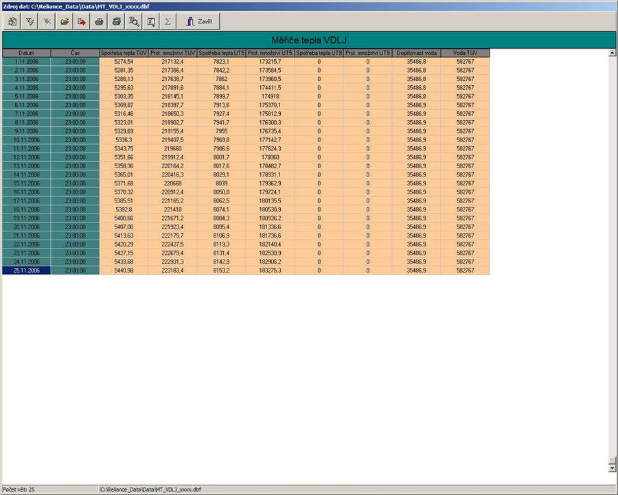Click the Spotřeba tepla UT9 column header

[x=319, y=53]
